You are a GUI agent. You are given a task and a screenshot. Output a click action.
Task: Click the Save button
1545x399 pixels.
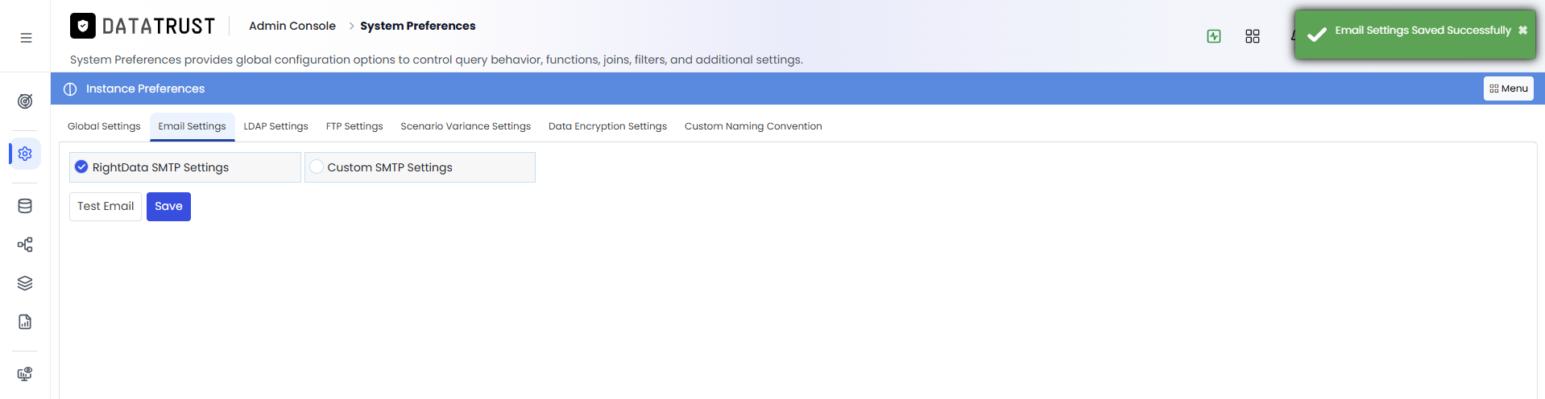point(168,207)
